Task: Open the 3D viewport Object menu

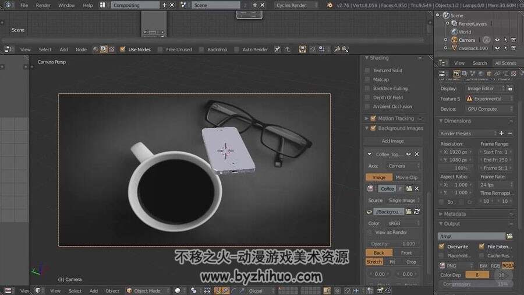Action: (x=112, y=291)
